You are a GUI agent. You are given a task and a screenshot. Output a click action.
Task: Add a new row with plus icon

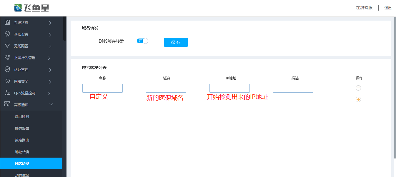pos(358,99)
